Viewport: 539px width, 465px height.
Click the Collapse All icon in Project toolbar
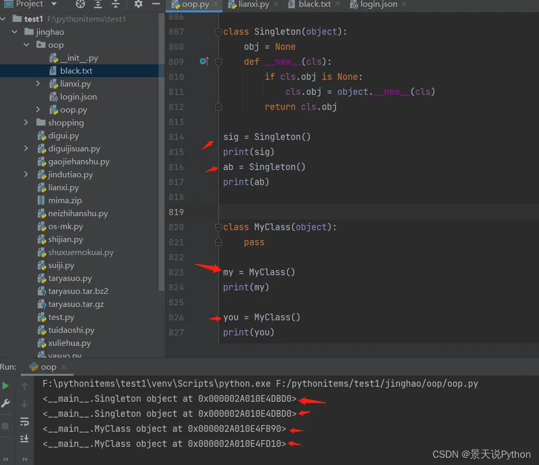coord(115,4)
